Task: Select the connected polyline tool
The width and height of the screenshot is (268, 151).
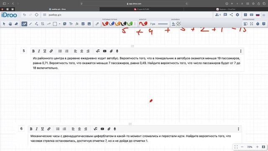Action: pos(36,24)
